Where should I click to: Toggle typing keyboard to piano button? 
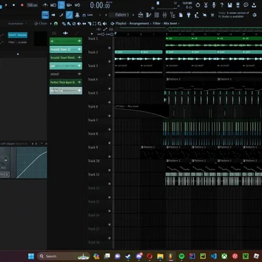(45, 15)
